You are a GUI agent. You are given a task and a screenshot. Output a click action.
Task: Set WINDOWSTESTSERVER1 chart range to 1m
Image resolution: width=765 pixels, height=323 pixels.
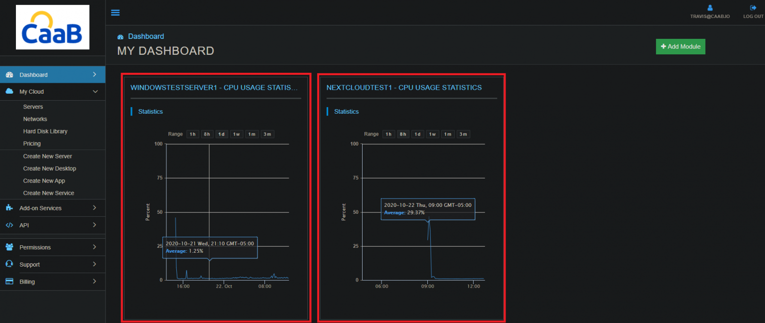coord(252,134)
